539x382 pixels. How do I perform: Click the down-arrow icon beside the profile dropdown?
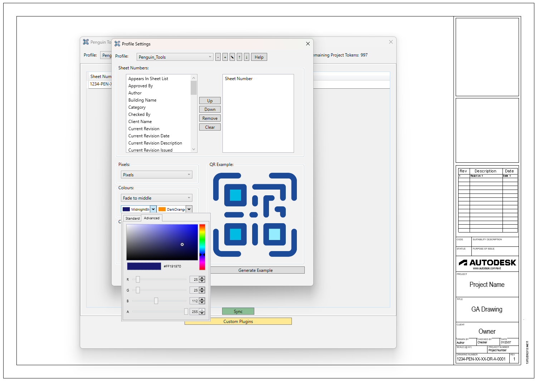[x=246, y=57]
